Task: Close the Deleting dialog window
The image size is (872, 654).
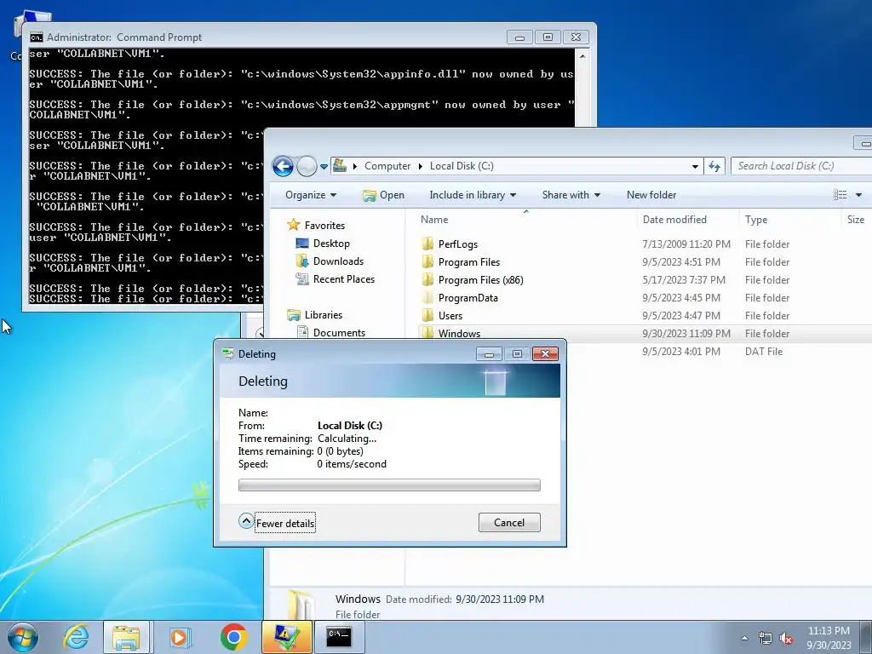Action: (x=545, y=353)
